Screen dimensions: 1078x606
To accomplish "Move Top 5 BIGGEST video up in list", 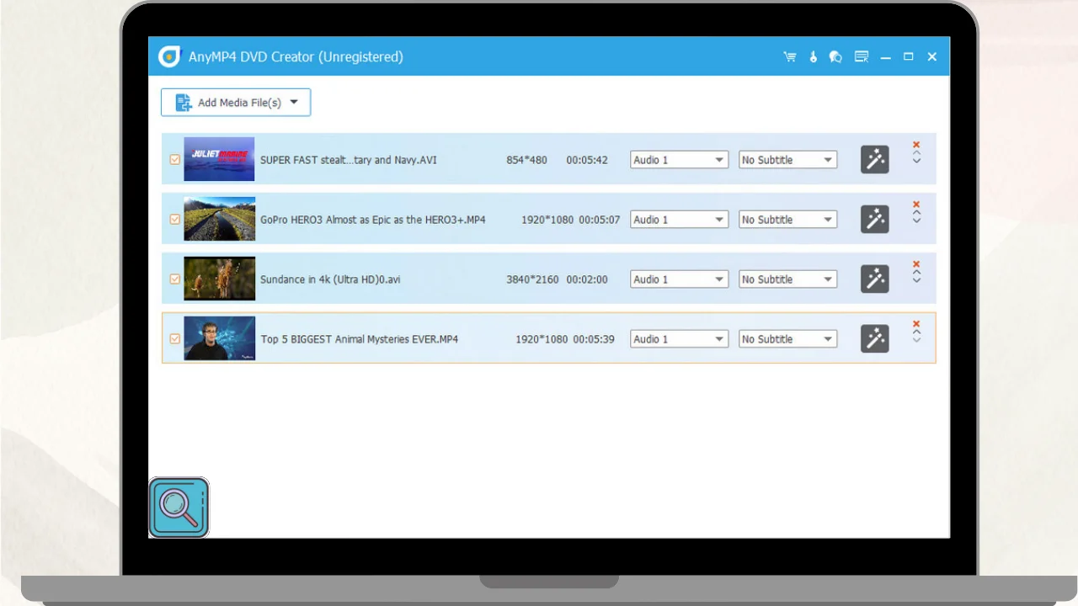I will click(916, 332).
